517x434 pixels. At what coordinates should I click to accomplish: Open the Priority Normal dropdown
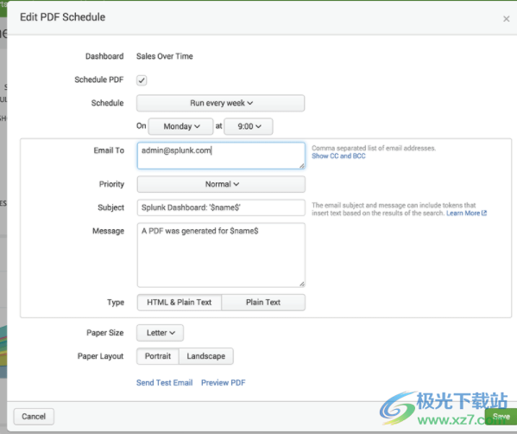221,184
